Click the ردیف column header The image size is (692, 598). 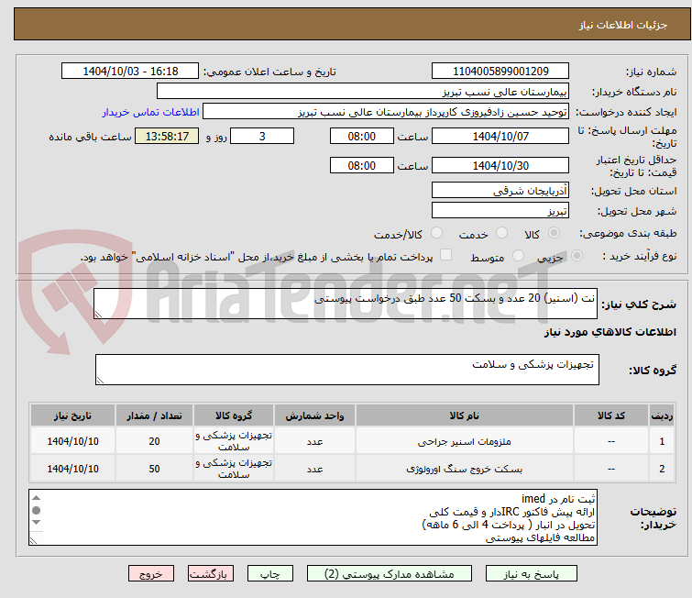click(x=662, y=415)
